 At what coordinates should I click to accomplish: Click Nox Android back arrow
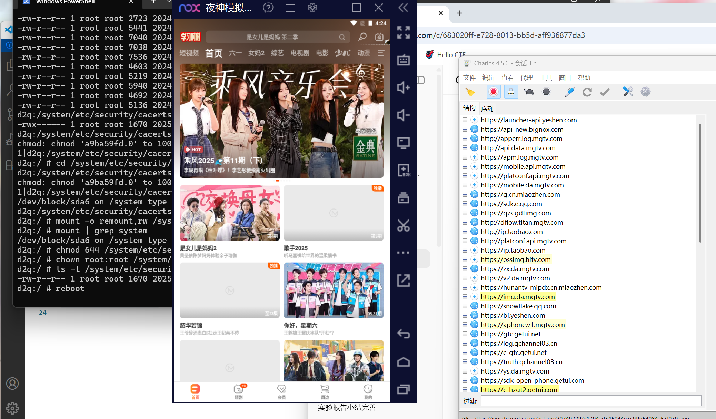tap(403, 334)
